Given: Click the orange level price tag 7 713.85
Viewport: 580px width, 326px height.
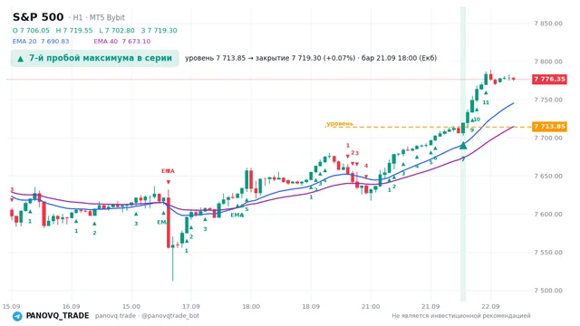Looking at the screenshot, I should click(549, 127).
